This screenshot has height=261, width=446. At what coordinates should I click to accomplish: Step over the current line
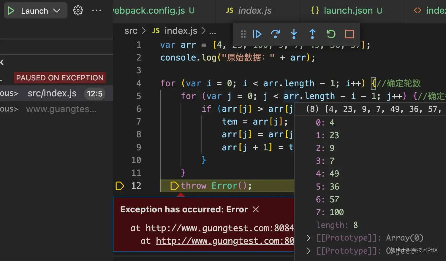tap(276, 34)
